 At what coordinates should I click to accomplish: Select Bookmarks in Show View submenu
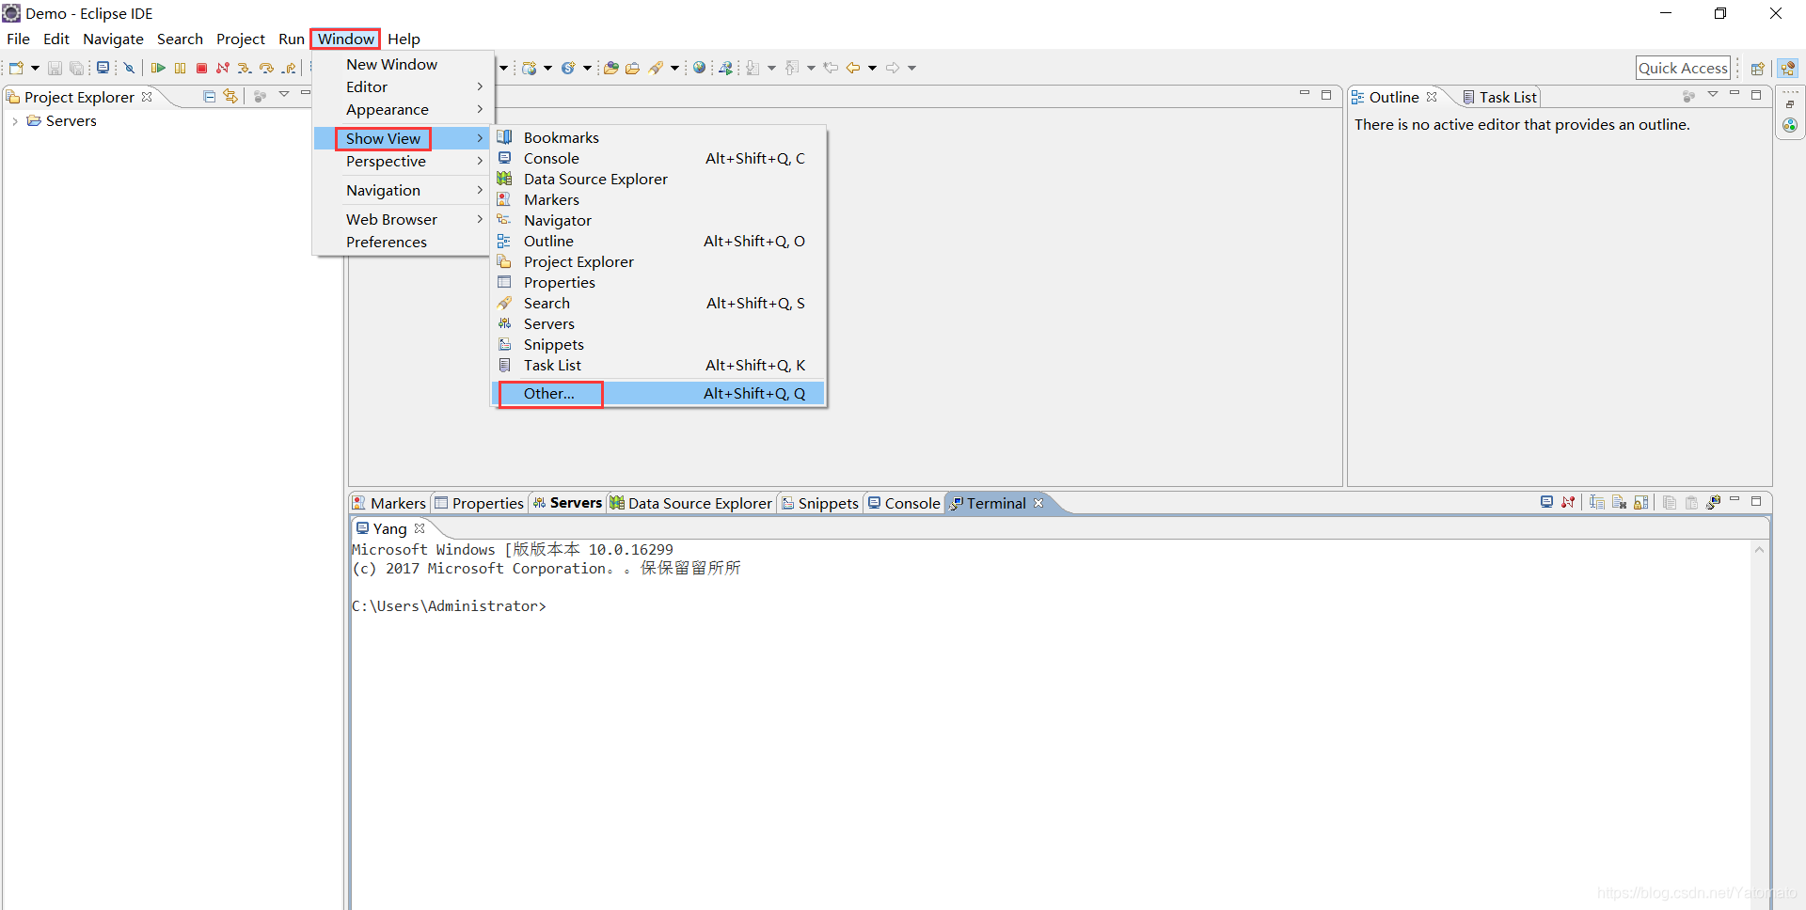(658, 137)
